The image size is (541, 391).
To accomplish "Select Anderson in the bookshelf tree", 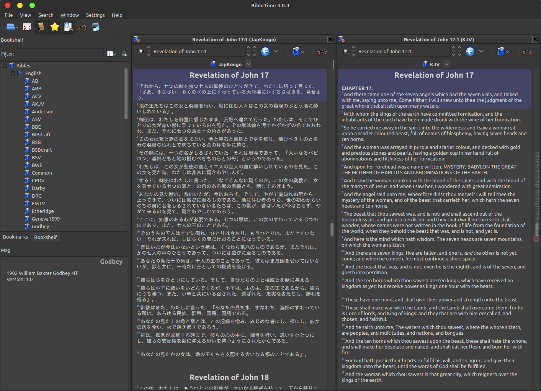I will point(42,112).
